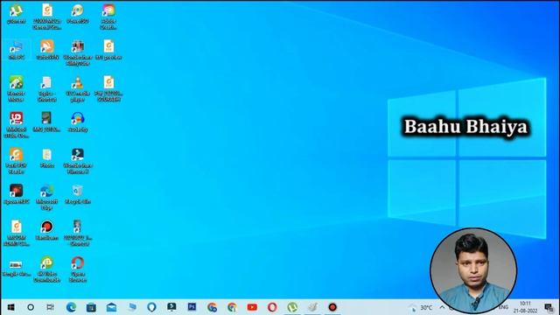Click the Bandicam record icon on taskbar

click(x=332, y=307)
